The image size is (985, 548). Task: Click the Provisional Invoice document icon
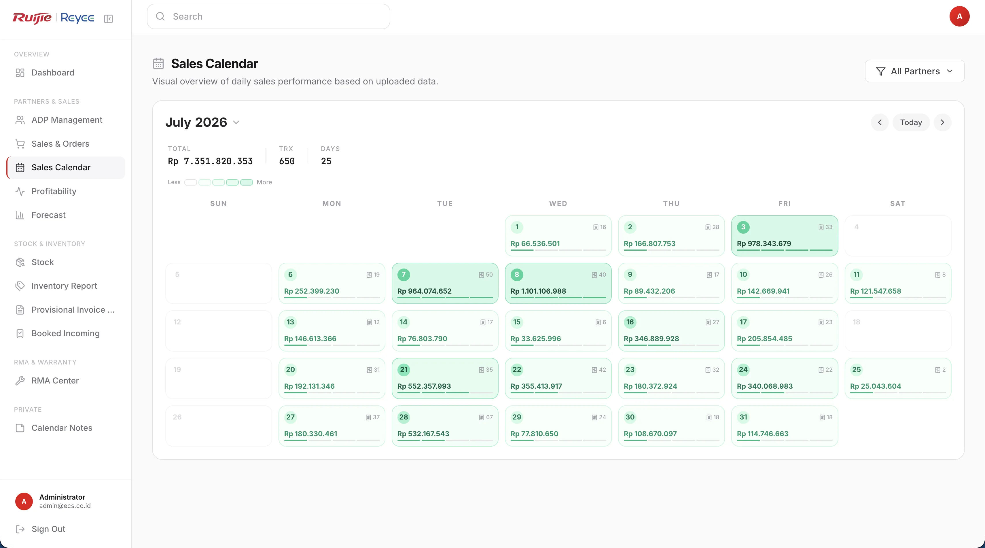pyautogui.click(x=20, y=310)
